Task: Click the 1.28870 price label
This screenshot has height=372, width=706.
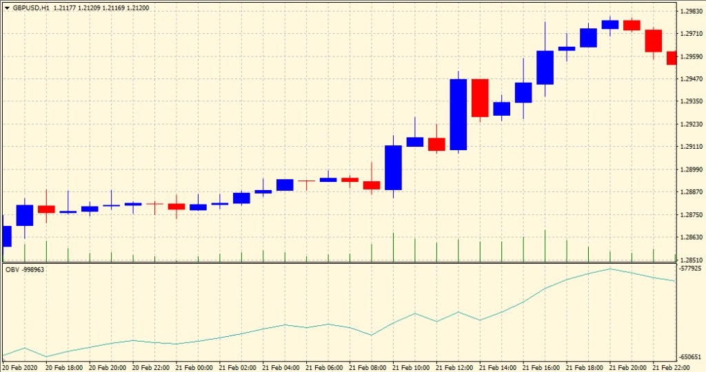Action: pos(691,192)
